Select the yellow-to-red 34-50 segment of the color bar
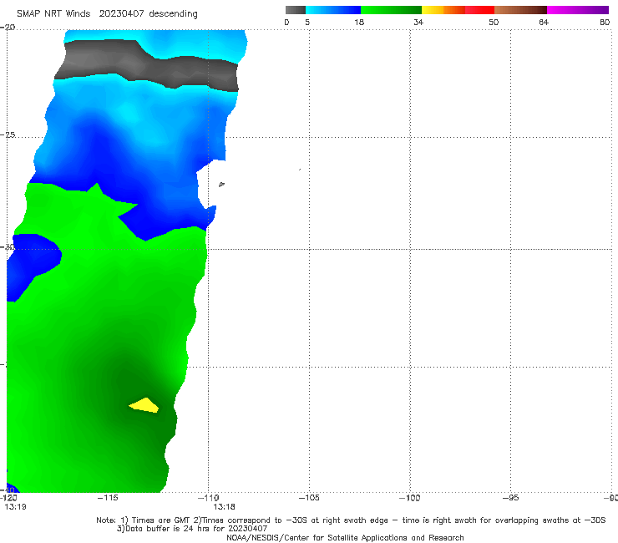 pos(458,10)
